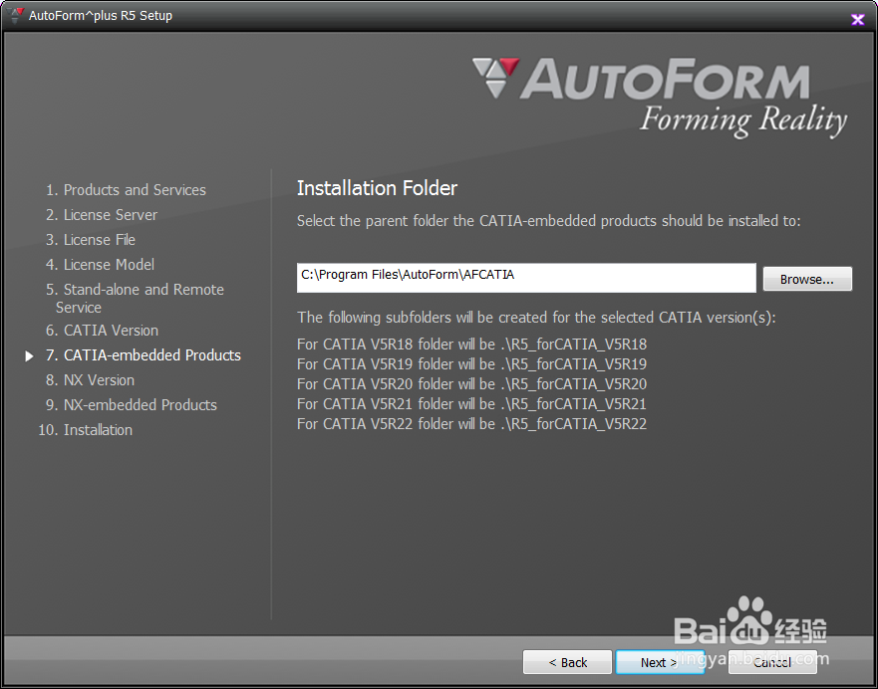Select step 9. NX-embedded Products
Viewport: 878px width, 689px height.
click(x=132, y=405)
